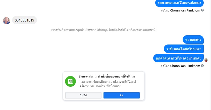Select the จะมีเซลล์ติดต่อไปนะคะ message bubble
Screen dimensions: 211x110
tap(183, 48)
